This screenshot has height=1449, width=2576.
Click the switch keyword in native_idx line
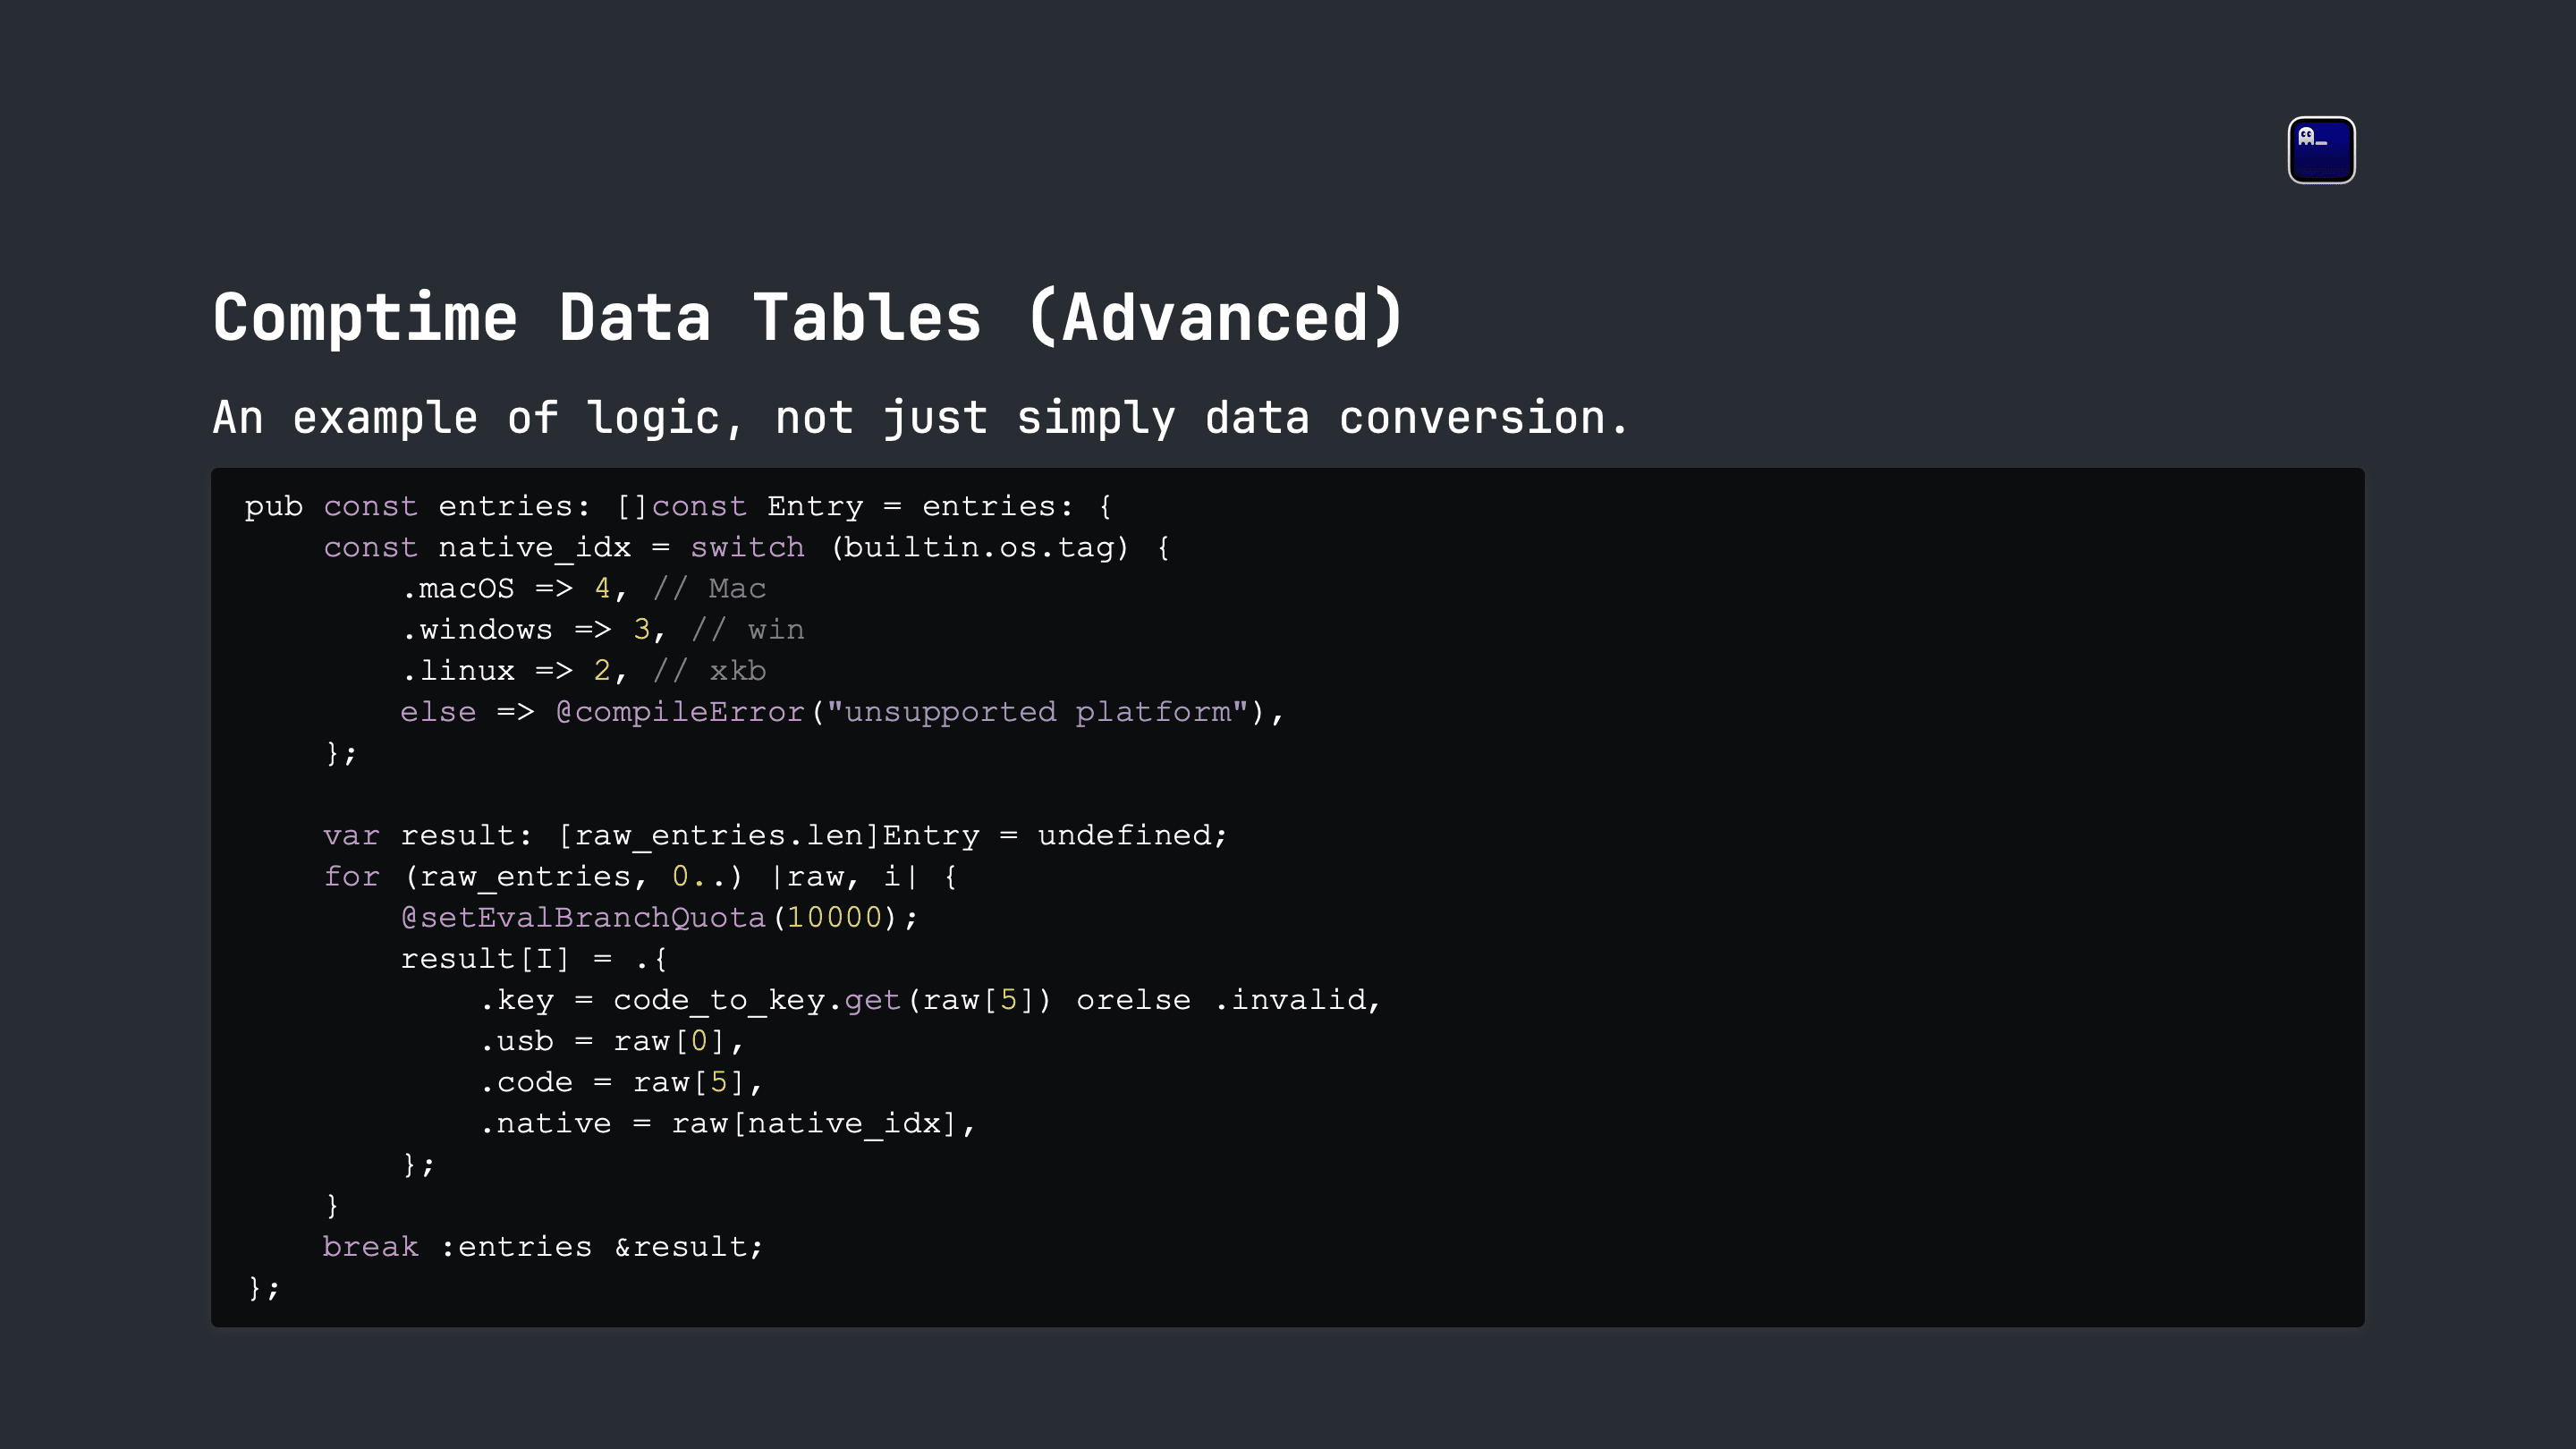[747, 547]
